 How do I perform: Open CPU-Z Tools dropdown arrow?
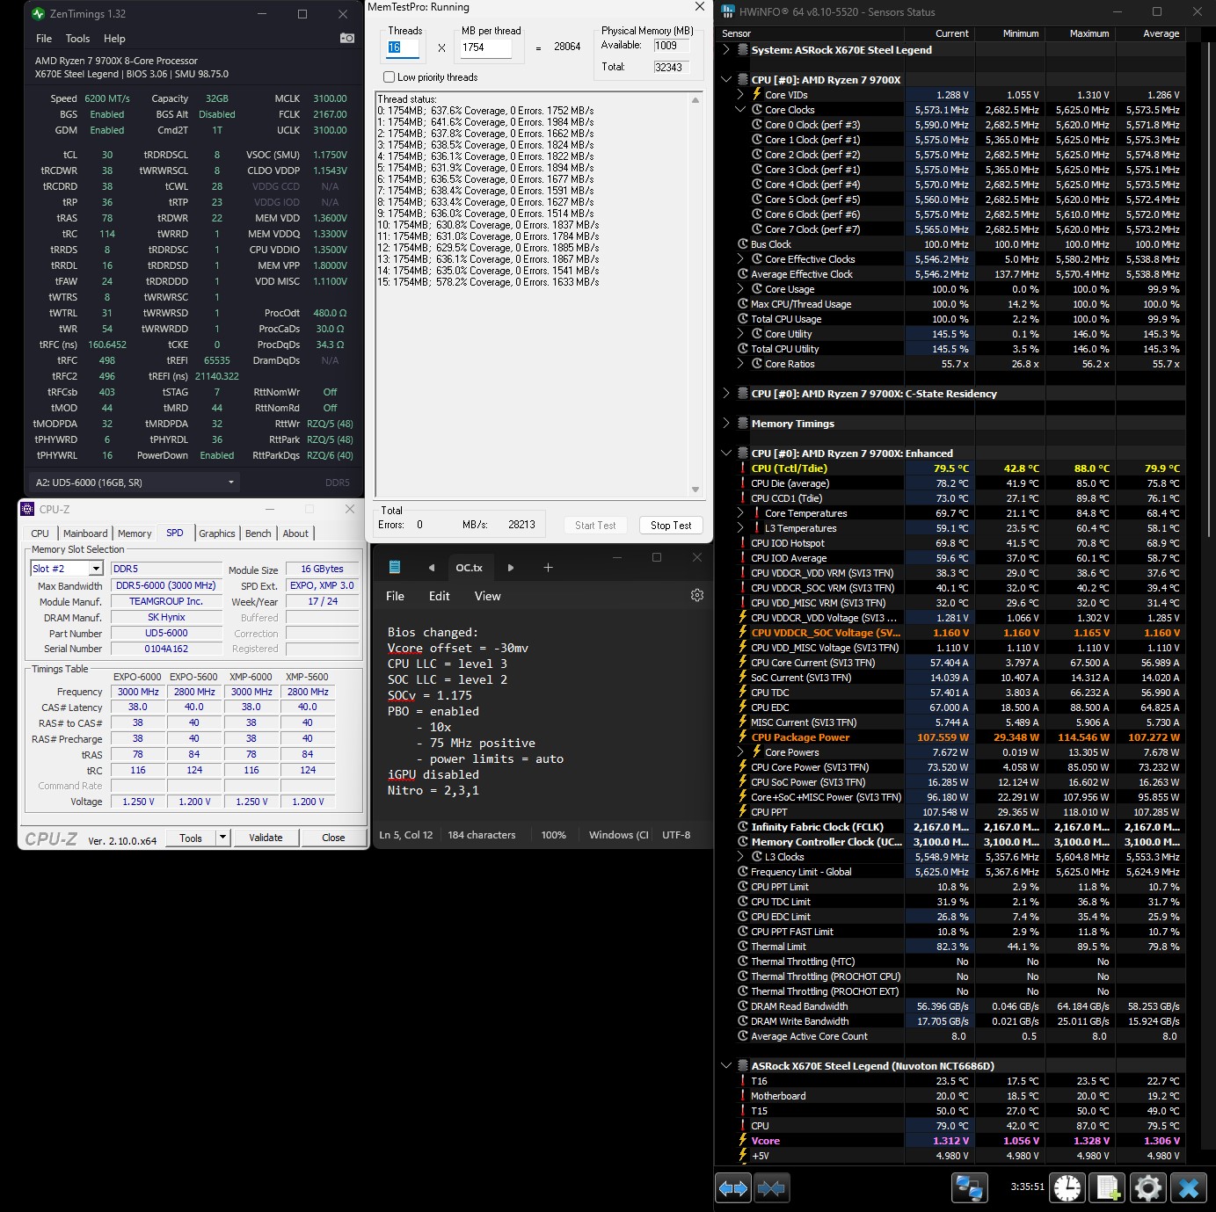click(222, 838)
